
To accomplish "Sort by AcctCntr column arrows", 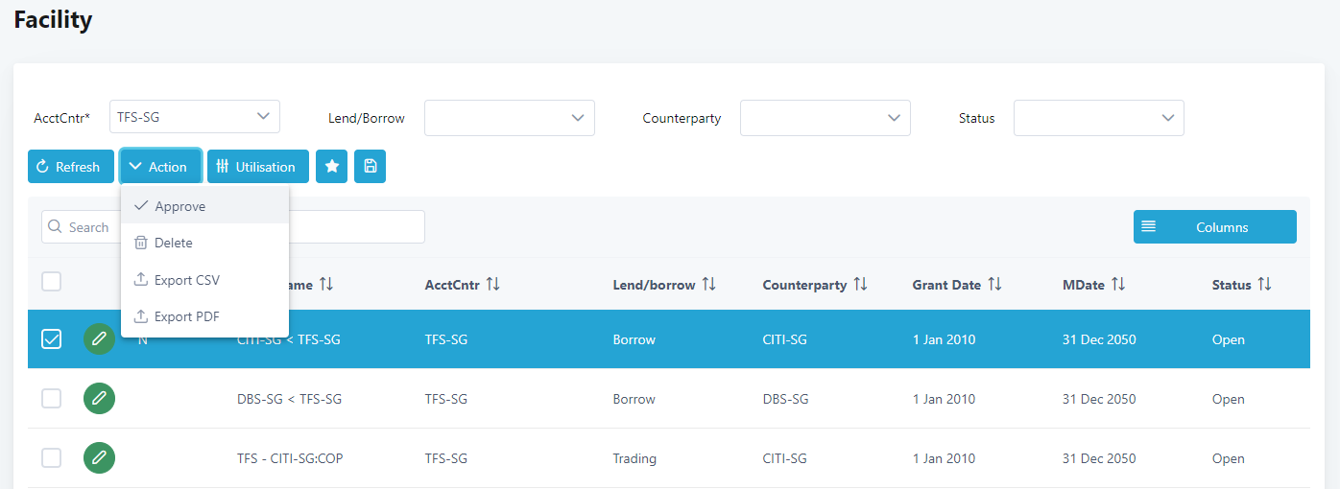I will [x=493, y=285].
